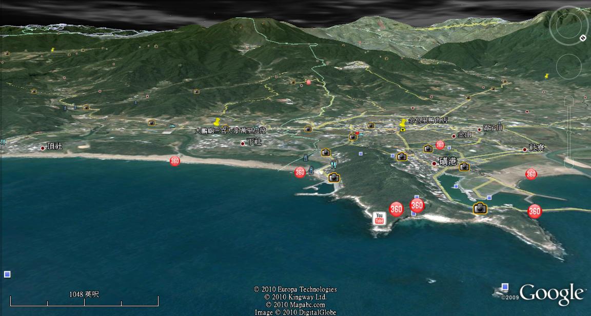
Task: Click the N north indicator on the compass
Action: coord(583,38)
